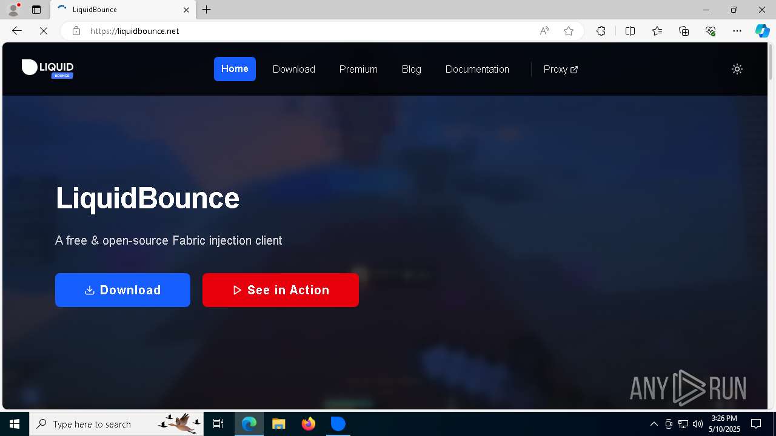Open Settings and more ellipsis menu
776x436 pixels.
(x=737, y=31)
